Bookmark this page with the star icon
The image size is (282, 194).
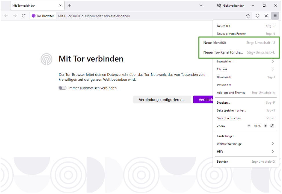pyautogui.click(x=248, y=16)
